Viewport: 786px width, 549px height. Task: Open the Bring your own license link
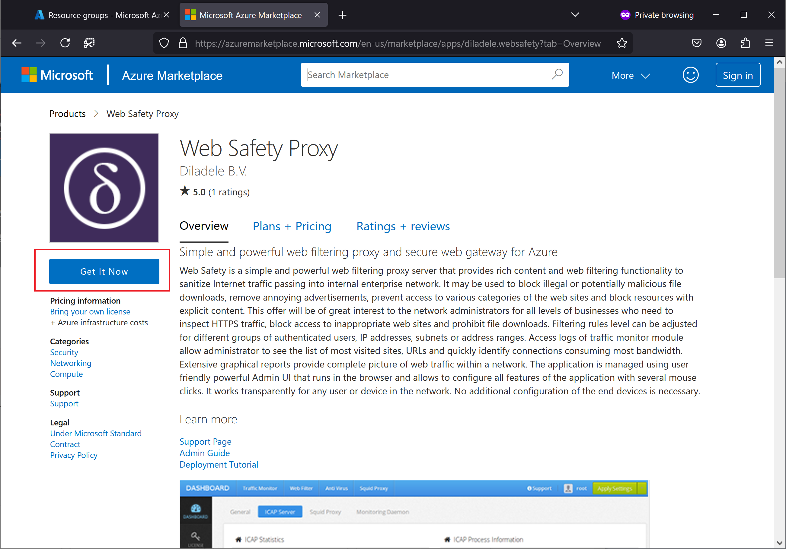point(90,312)
